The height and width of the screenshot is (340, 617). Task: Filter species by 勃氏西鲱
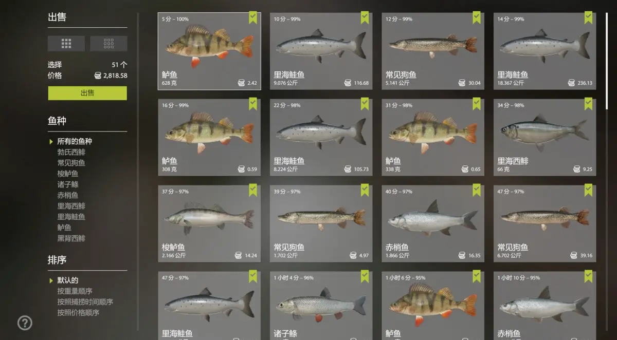tap(71, 152)
